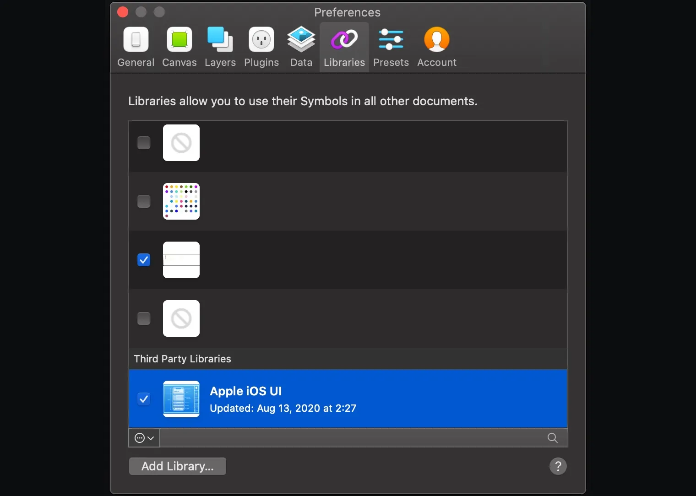This screenshot has width=696, height=496.
Task: Switch to the General tab
Action: (x=136, y=47)
